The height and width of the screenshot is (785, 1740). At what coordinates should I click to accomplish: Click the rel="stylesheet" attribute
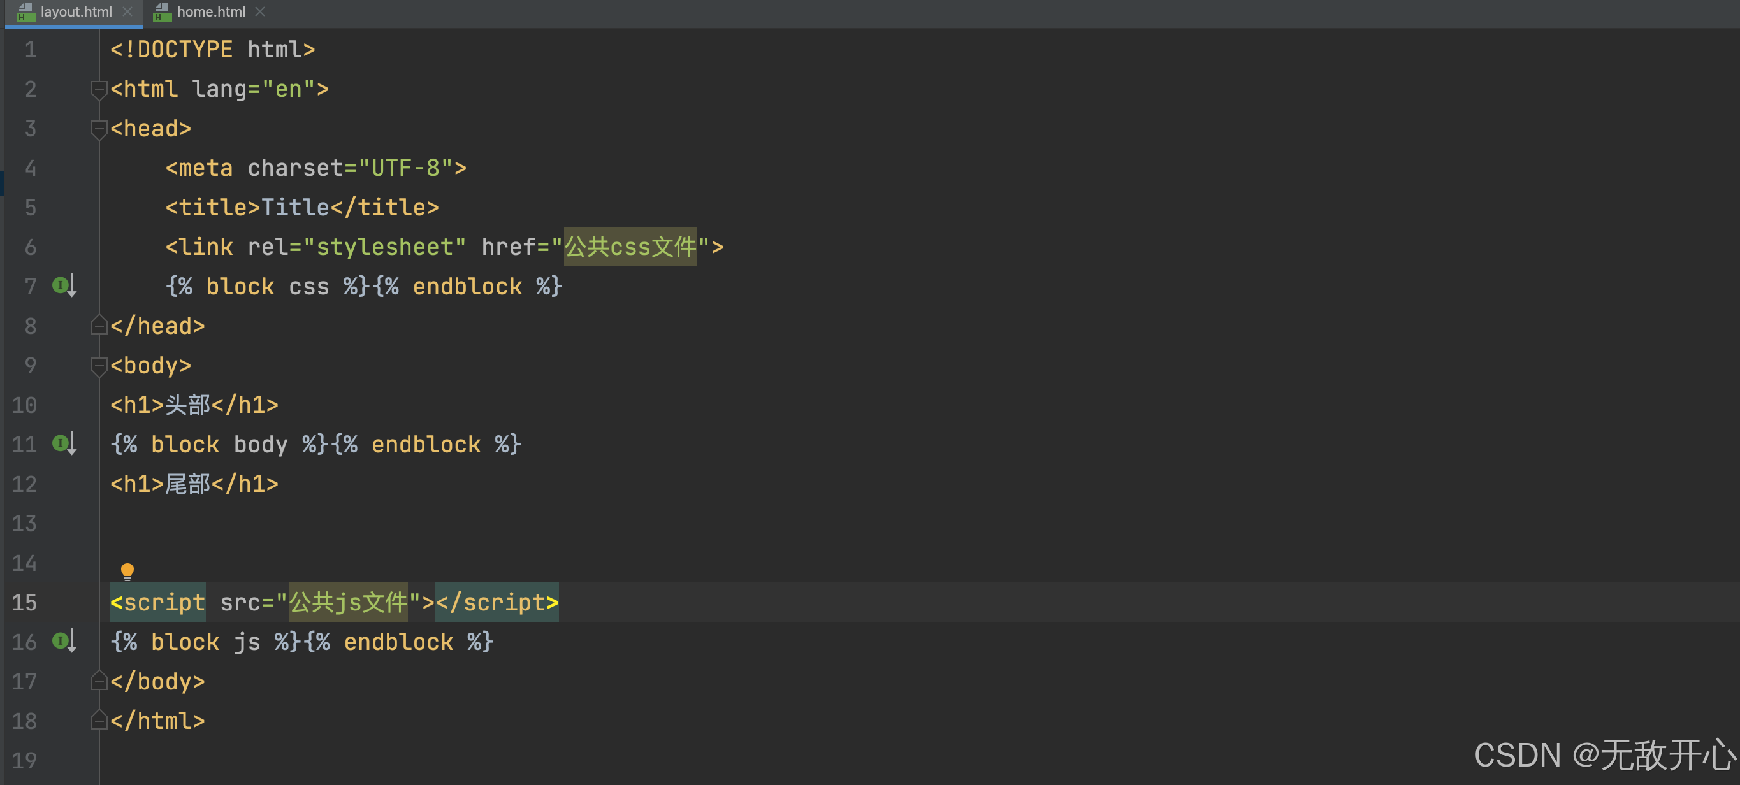click(x=358, y=247)
